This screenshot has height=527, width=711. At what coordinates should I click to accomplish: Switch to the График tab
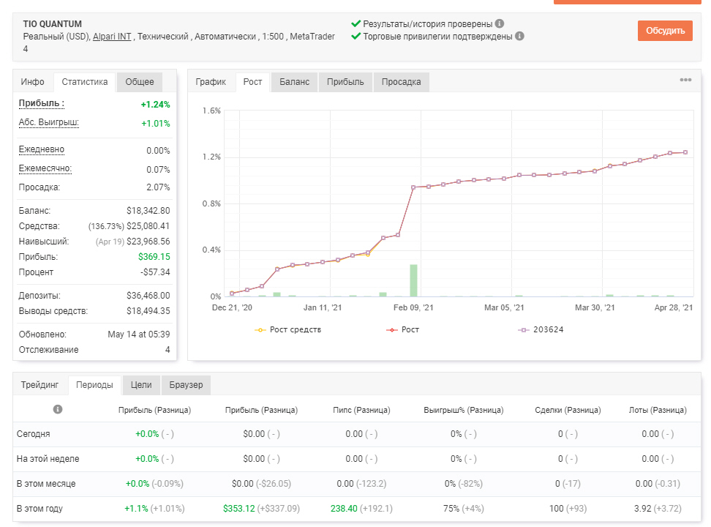211,82
